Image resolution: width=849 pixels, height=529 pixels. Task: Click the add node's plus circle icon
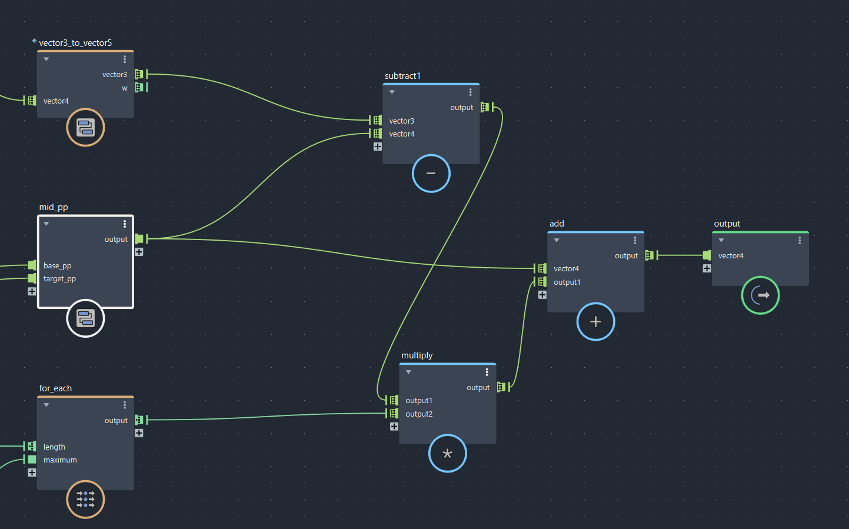(x=595, y=322)
